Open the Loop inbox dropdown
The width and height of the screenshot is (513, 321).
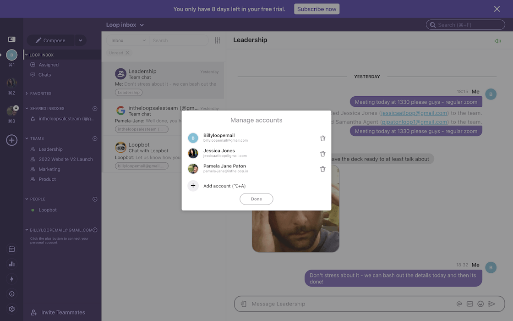coord(142,24)
